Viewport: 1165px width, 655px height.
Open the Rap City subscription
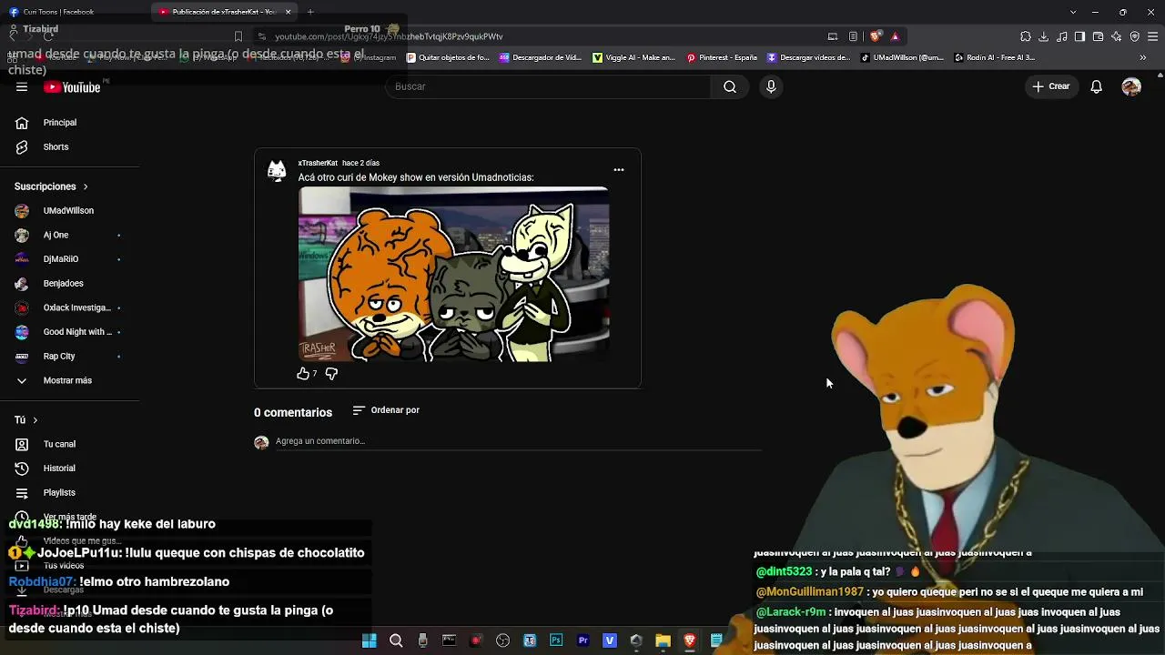[59, 357]
